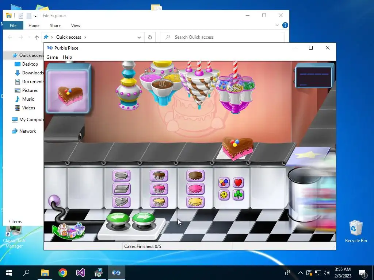Choose the vanilla yellow batter button

[159, 202]
